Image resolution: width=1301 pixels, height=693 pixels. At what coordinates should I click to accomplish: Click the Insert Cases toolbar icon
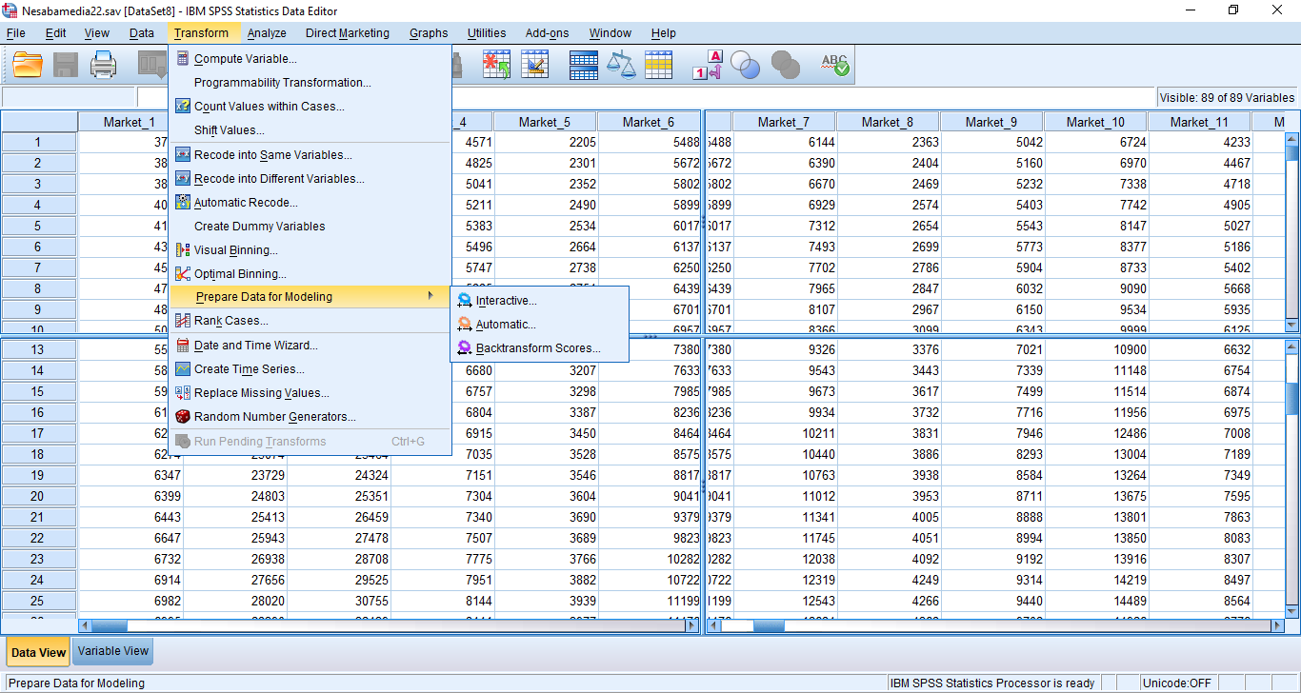496,65
